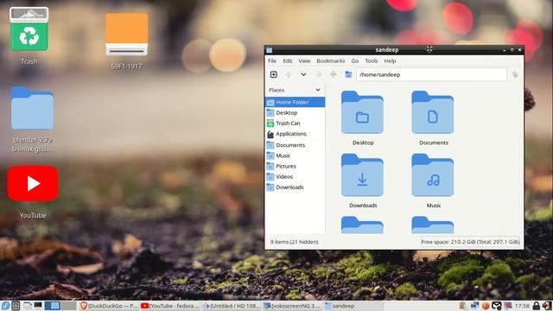Viewport: 553px width, 311px height.
Task: Click the go/jump icon beside path bar
Action: coord(515,74)
